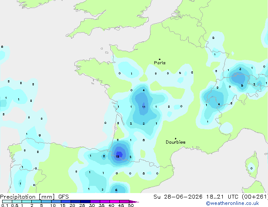The width and height of the screenshot is (268, 207).
Task: Pick the 0.5–1 mm legend swatch
Action: [17, 202]
